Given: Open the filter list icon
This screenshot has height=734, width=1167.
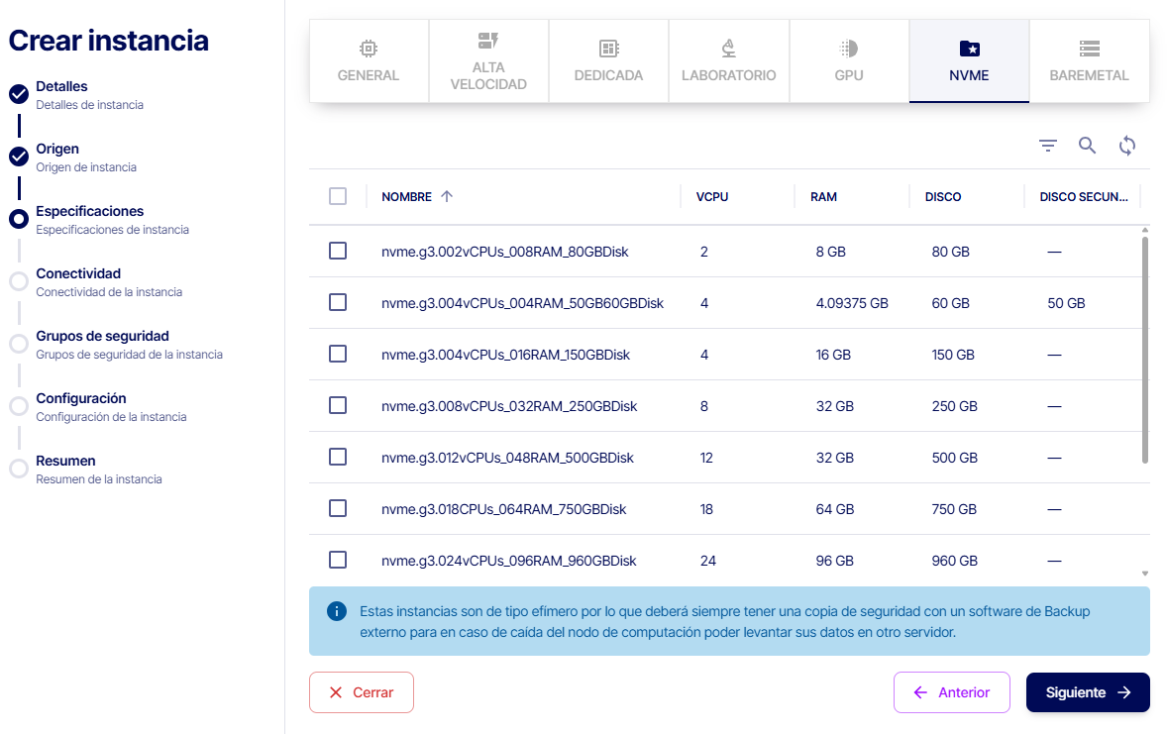Looking at the screenshot, I should point(1048,146).
